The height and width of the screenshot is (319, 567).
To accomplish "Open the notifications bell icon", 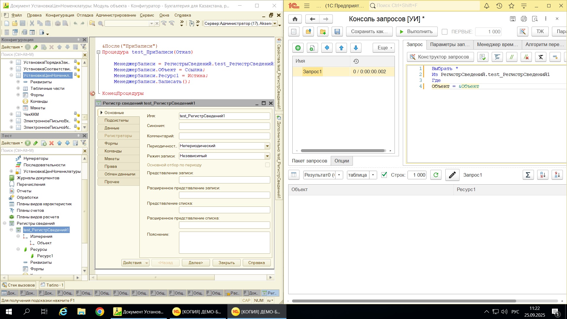I will pos(487,6).
